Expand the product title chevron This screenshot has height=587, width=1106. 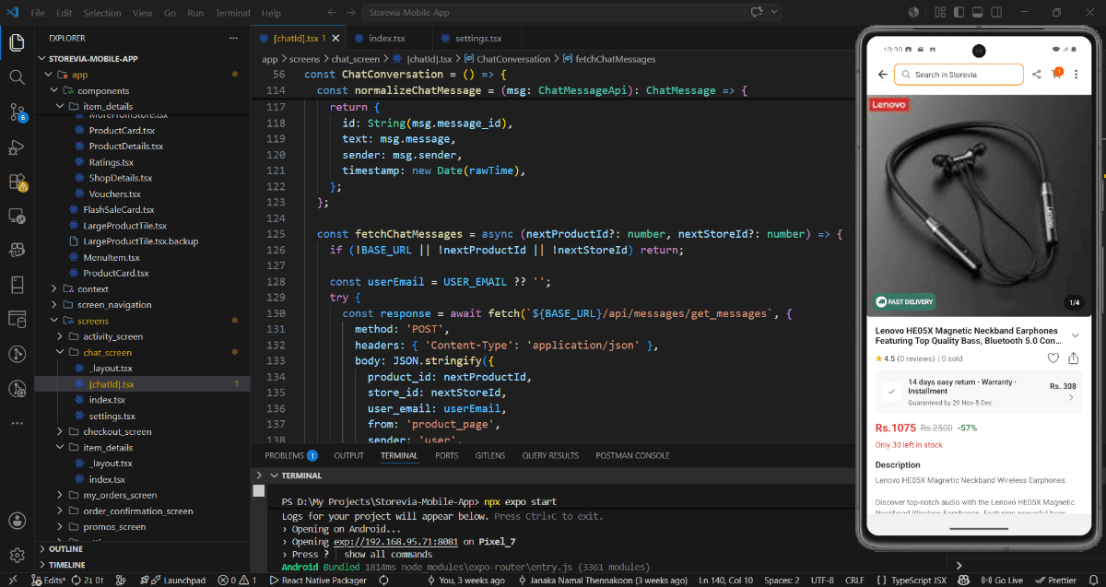[1075, 335]
